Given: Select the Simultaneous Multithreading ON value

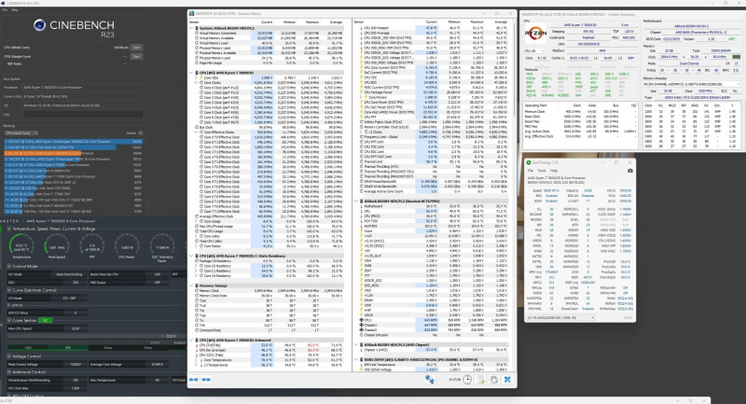Looking at the screenshot, I should (x=76, y=380).
